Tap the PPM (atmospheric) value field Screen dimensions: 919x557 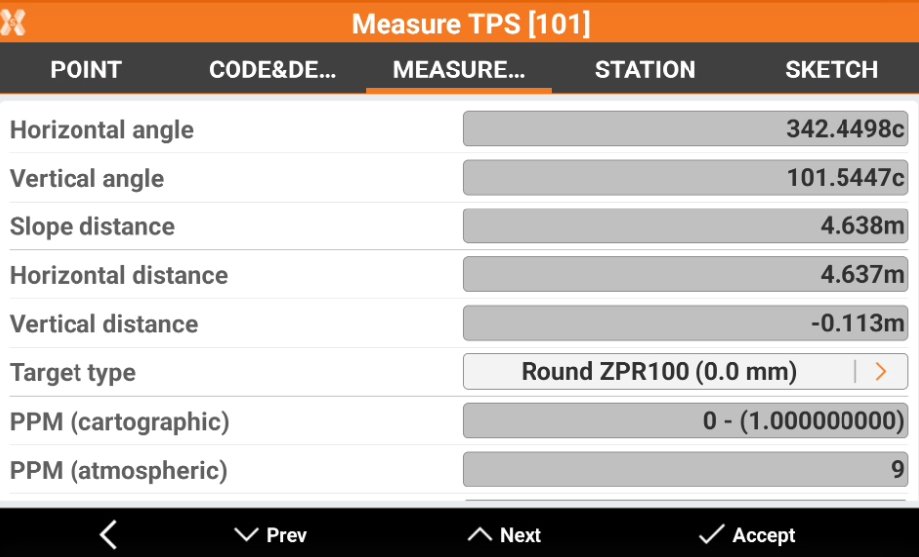(685, 470)
